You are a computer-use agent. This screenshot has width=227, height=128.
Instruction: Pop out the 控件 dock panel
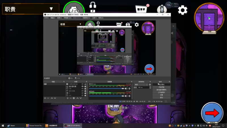(169, 82)
